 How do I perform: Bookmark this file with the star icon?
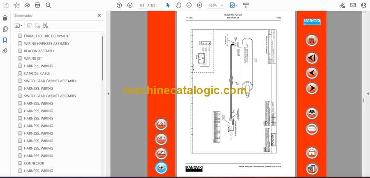pyautogui.click(x=16, y=5)
